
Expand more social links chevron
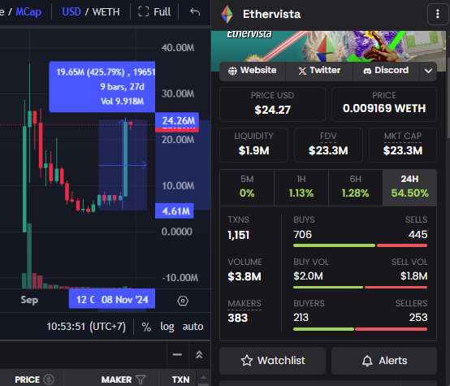pyautogui.click(x=428, y=71)
